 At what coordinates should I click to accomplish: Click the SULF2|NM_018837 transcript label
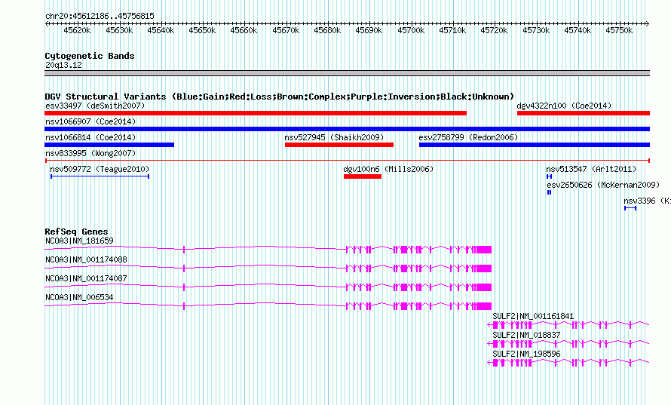(x=526, y=335)
